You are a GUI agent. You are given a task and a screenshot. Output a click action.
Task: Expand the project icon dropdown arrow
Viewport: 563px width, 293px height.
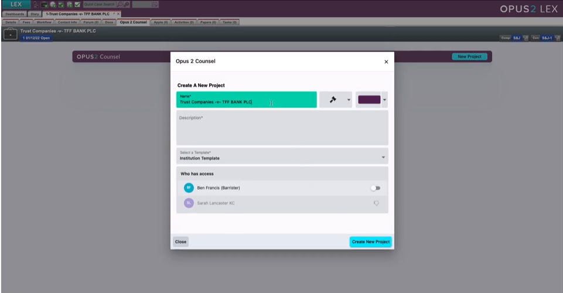pos(349,100)
